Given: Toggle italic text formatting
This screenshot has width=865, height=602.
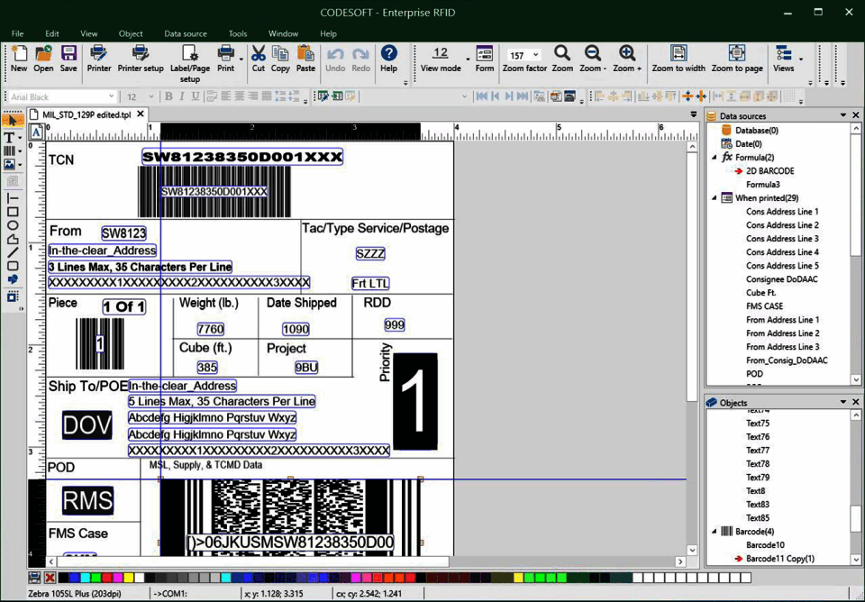Looking at the screenshot, I should tap(183, 96).
